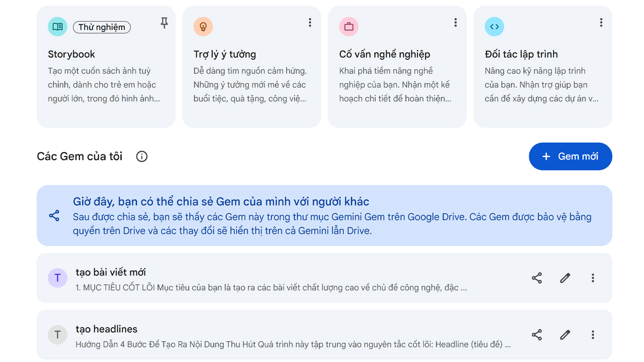Open more options for Đối tác lập trình
644x362 pixels.
(x=601, y=23)
